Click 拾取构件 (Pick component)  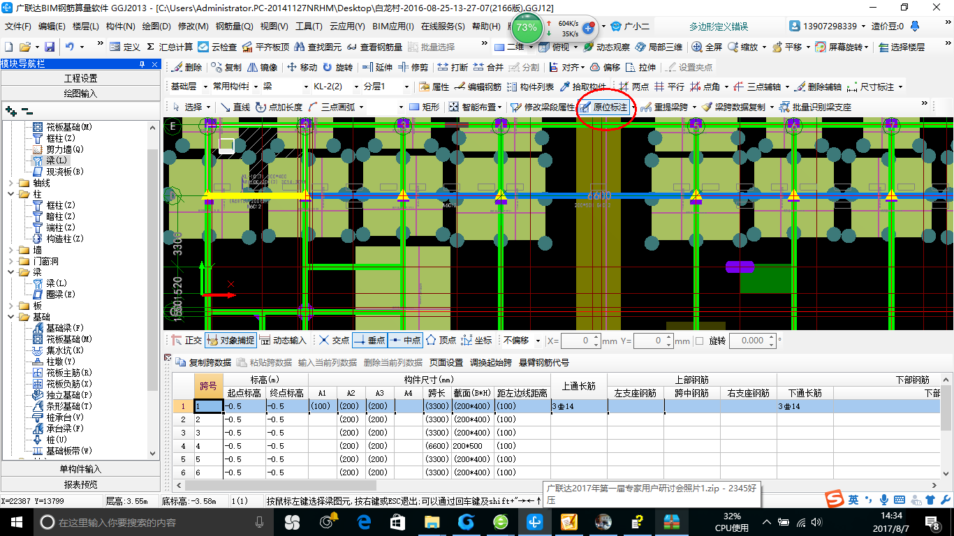[x=582, y=87]
